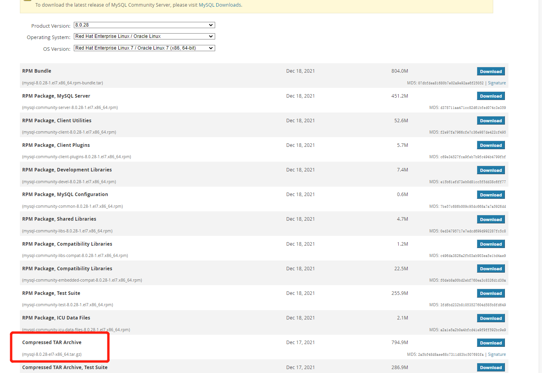This screenshot has height=373, width=542.
Task: Select the 255.9M size value
Action: 399,293
